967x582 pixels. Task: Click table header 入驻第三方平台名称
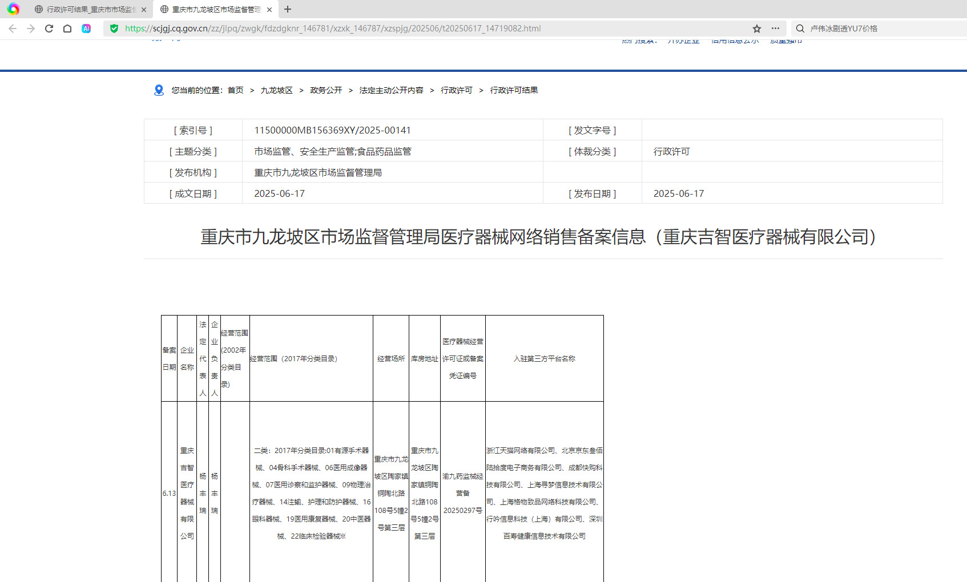coord(544,359)
